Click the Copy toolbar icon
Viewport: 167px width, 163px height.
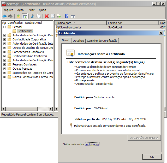coord(39,16)
